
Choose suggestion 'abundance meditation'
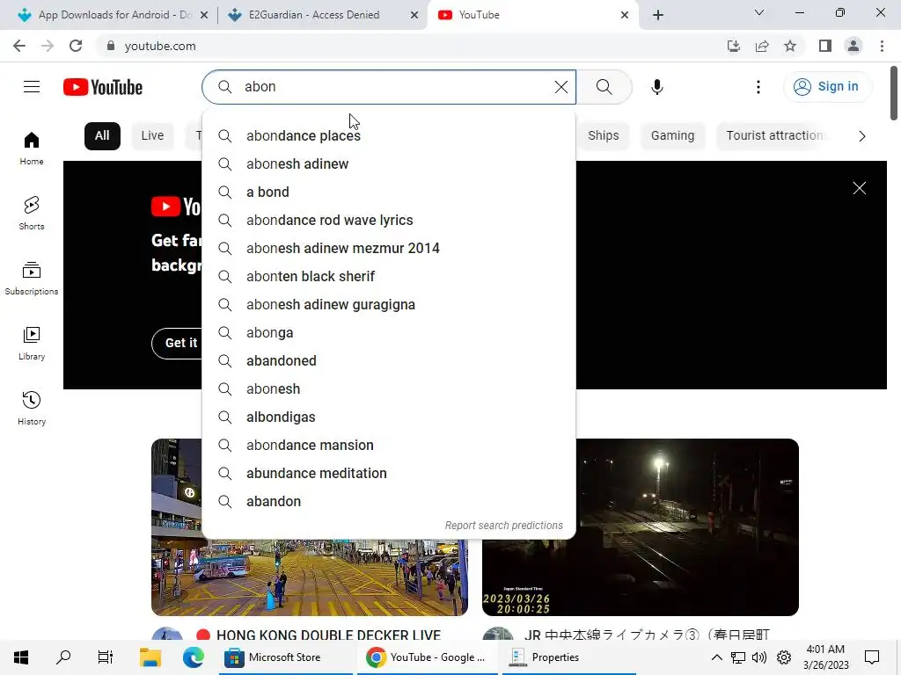[389, 473]
